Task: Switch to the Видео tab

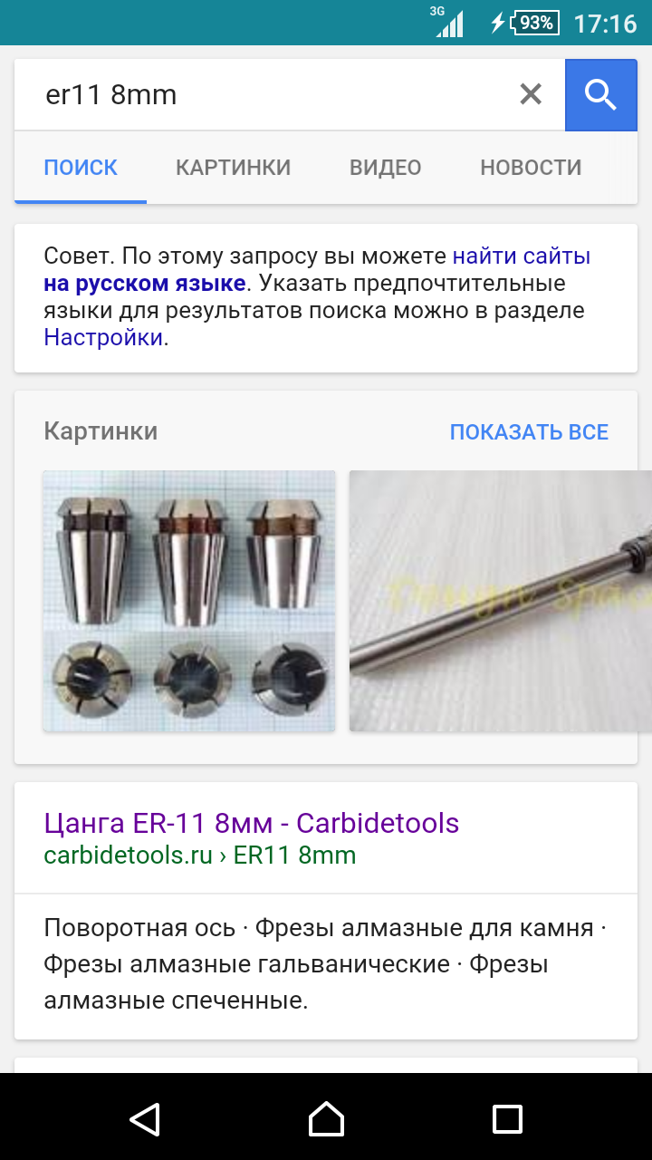Action: point(385,168)
